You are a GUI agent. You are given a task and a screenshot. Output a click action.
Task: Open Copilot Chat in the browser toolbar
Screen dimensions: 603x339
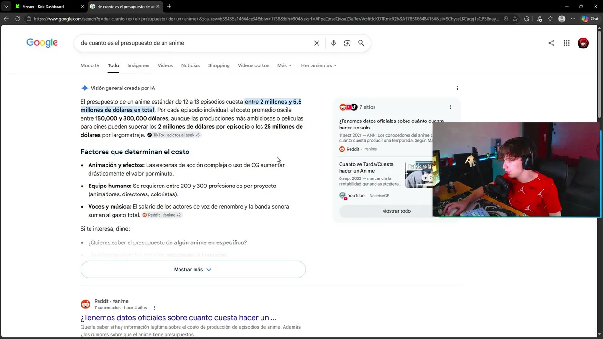(590, 19)
